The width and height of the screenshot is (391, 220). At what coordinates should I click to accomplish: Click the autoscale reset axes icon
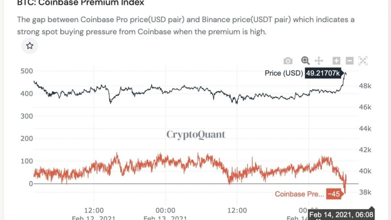pyautogui.click(x=363, y=61)
